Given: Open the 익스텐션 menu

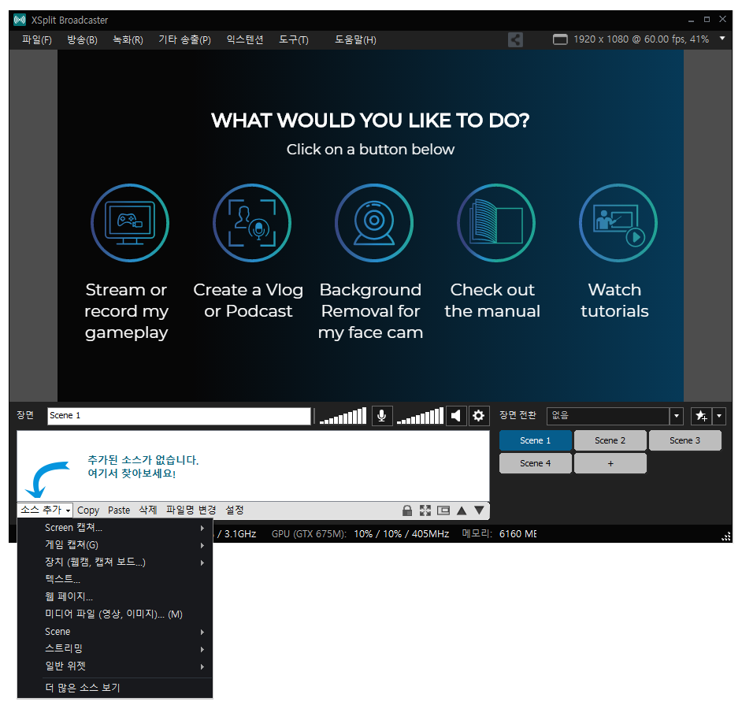Looking at the screenshot, I should 245,39.
